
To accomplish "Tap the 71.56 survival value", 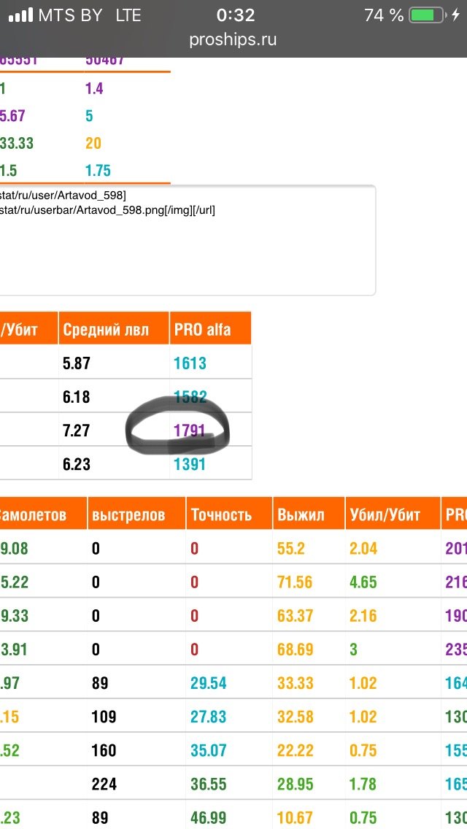I will pos(295,582).
